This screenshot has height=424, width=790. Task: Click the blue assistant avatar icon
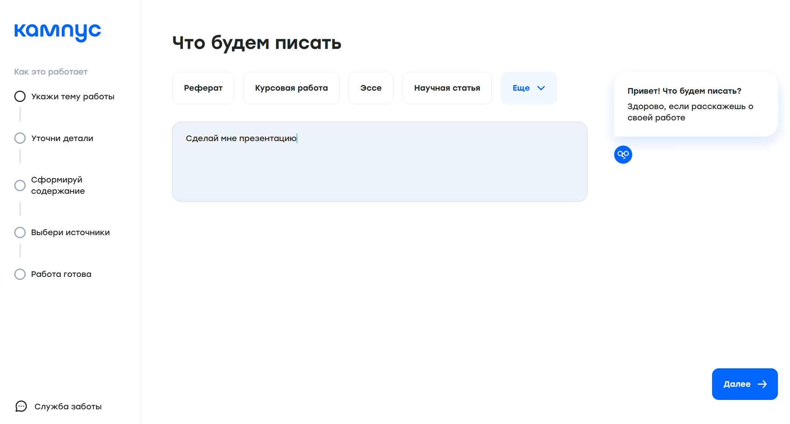[x=623, y=155]
